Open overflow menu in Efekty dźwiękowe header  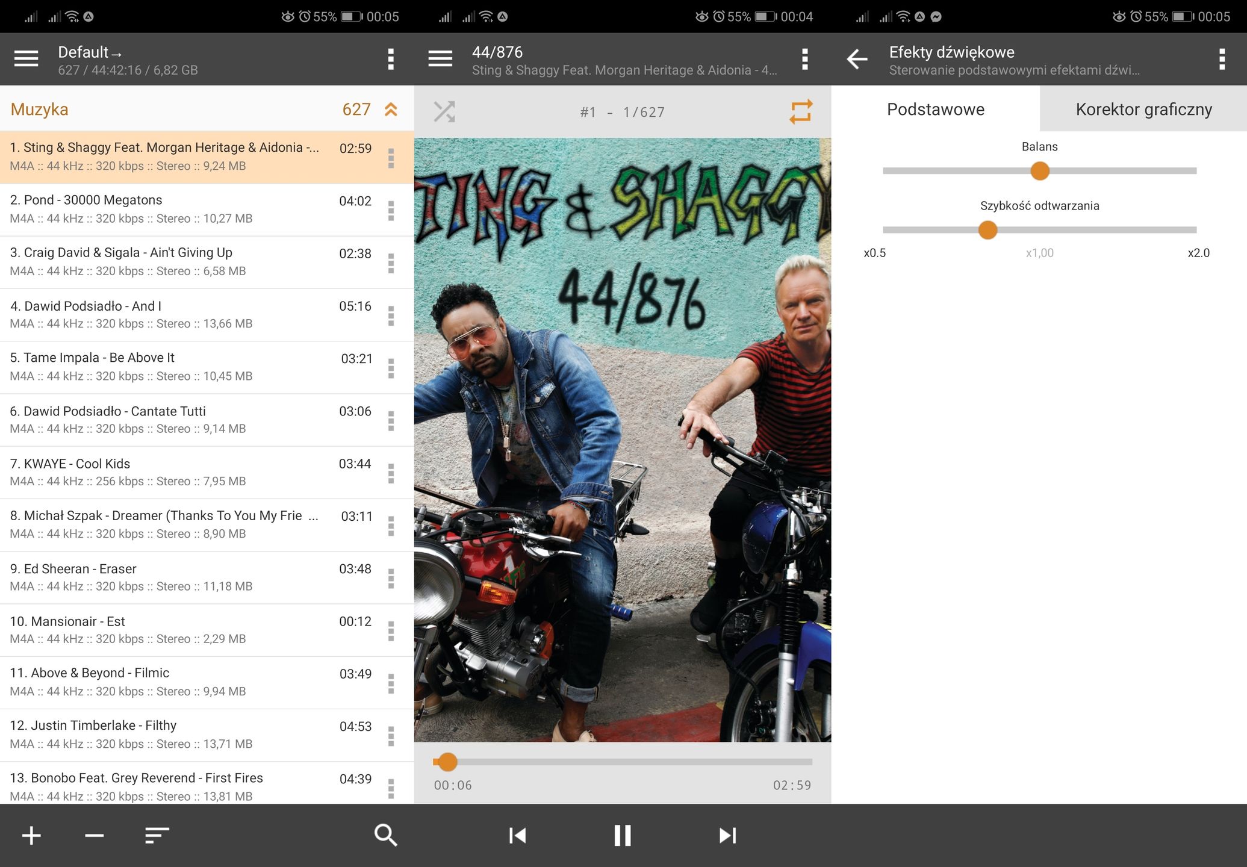pos(1222,59)
